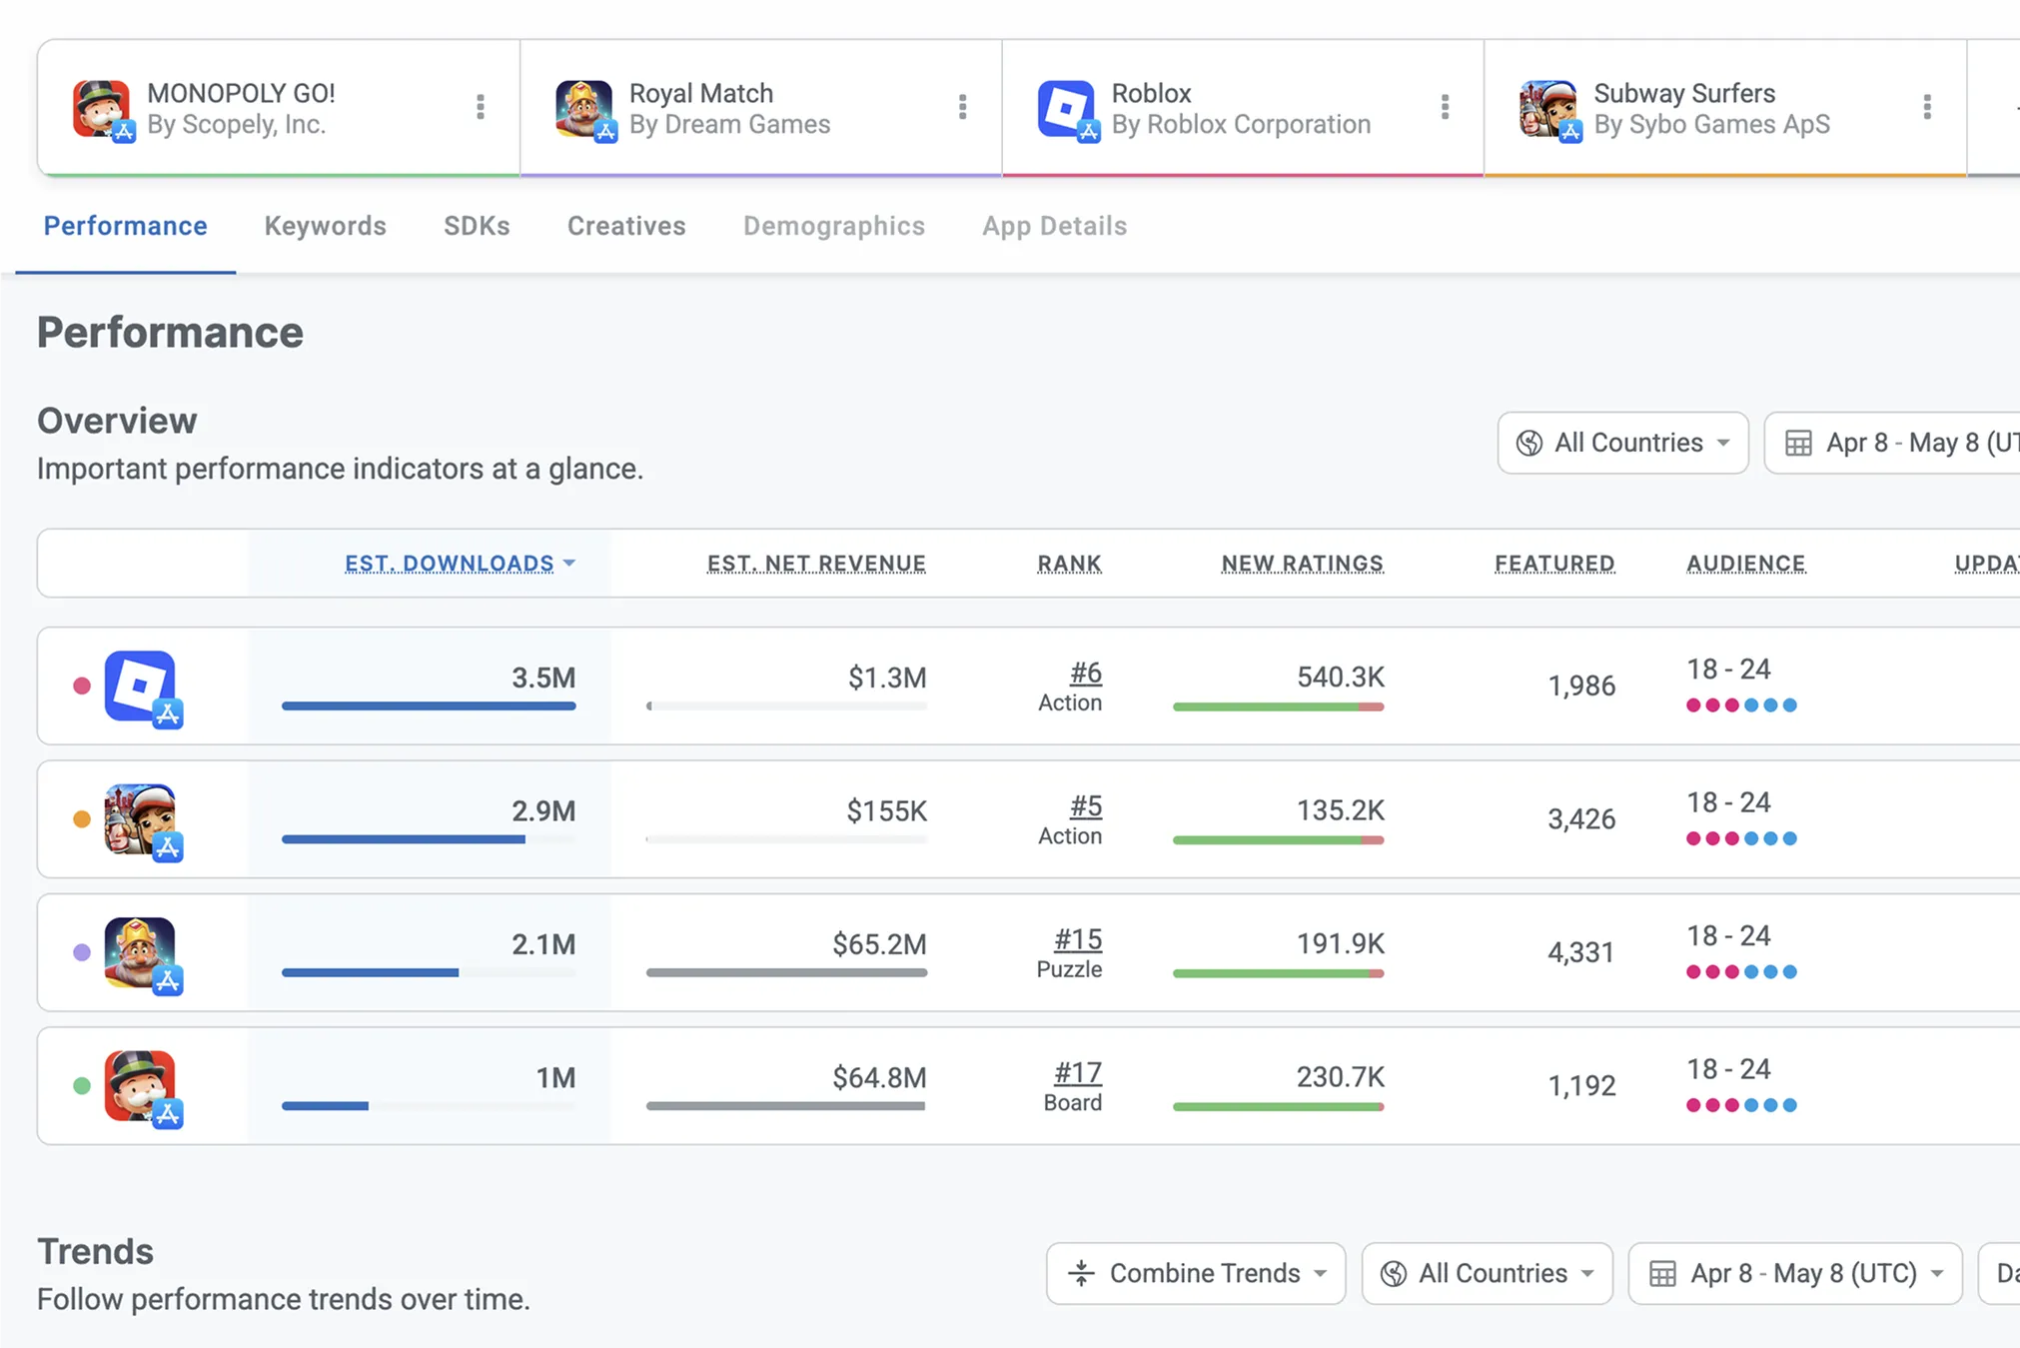Screen dimensions: 2020x1348
Task: Open Subway Surfers three-dot options menu
Action: click(x=1926, y=107)
